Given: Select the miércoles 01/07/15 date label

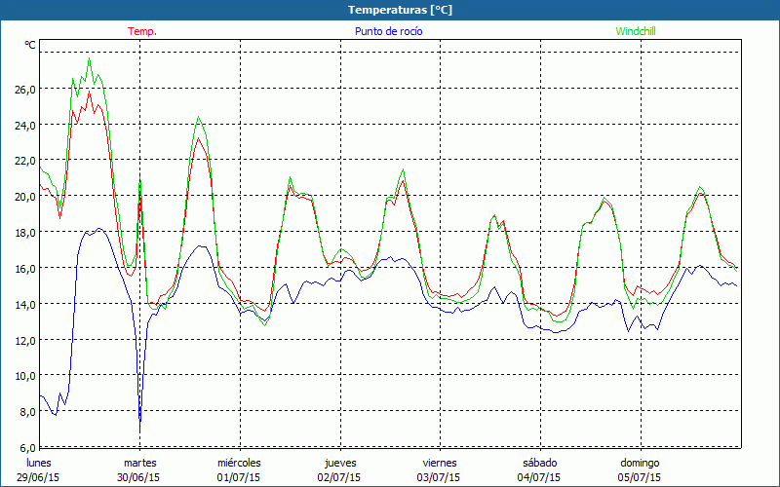Looking at the screenshot, I should point(240,470).
